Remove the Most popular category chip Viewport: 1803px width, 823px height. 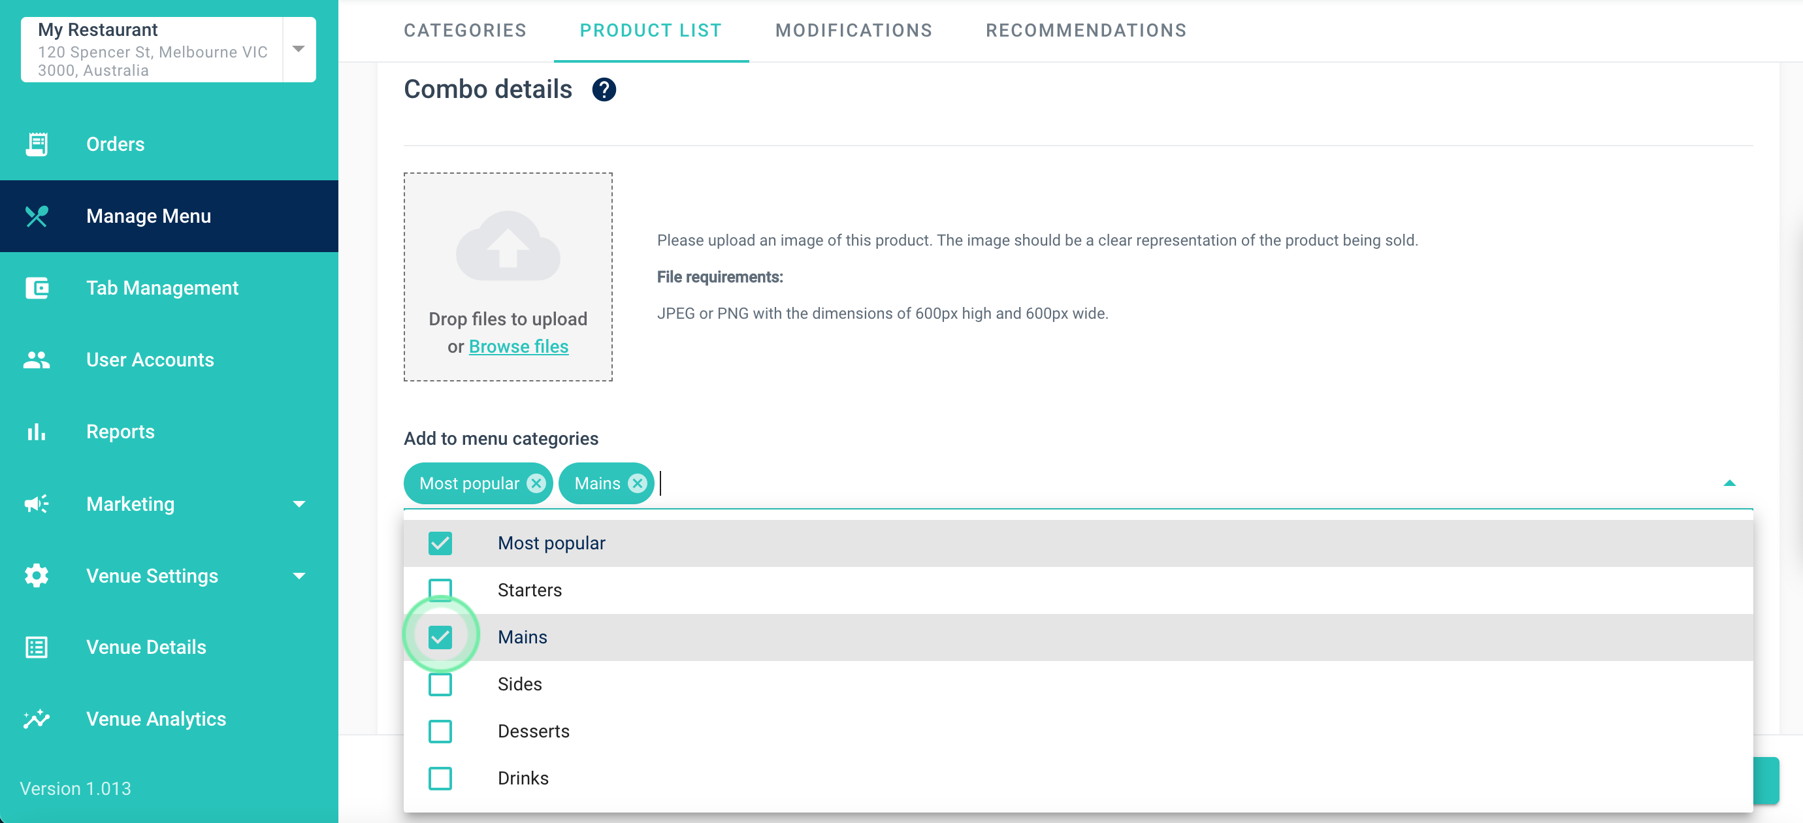pos(536,483)
